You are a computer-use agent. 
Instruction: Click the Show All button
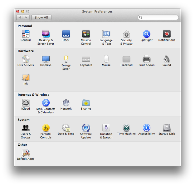pos(41,17)
